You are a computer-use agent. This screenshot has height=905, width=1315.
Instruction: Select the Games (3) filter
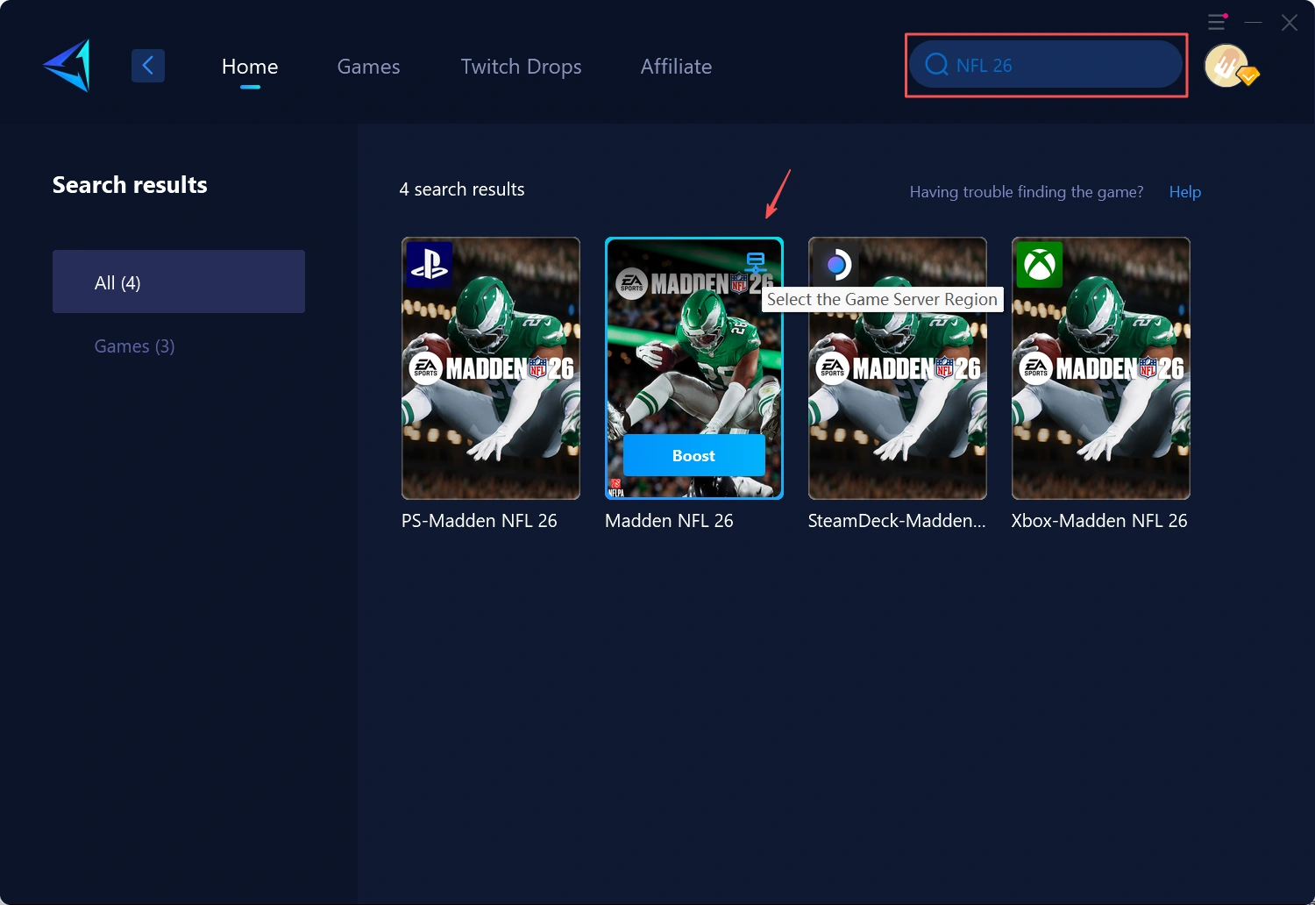pyautogui.click(x=134, y=346)
